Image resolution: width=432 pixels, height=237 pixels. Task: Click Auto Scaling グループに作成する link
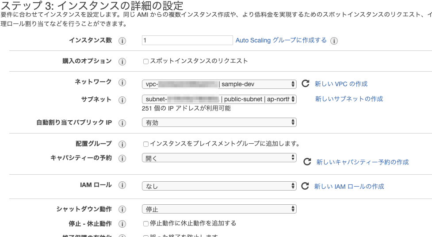pos(281,40)
